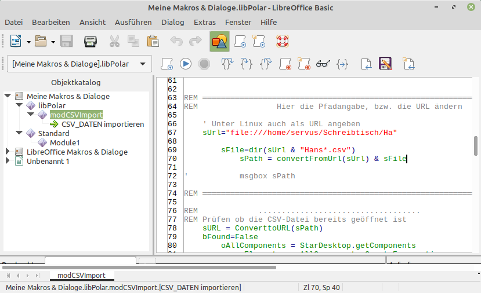Click the Step Out icon

[x=266, y=64]
